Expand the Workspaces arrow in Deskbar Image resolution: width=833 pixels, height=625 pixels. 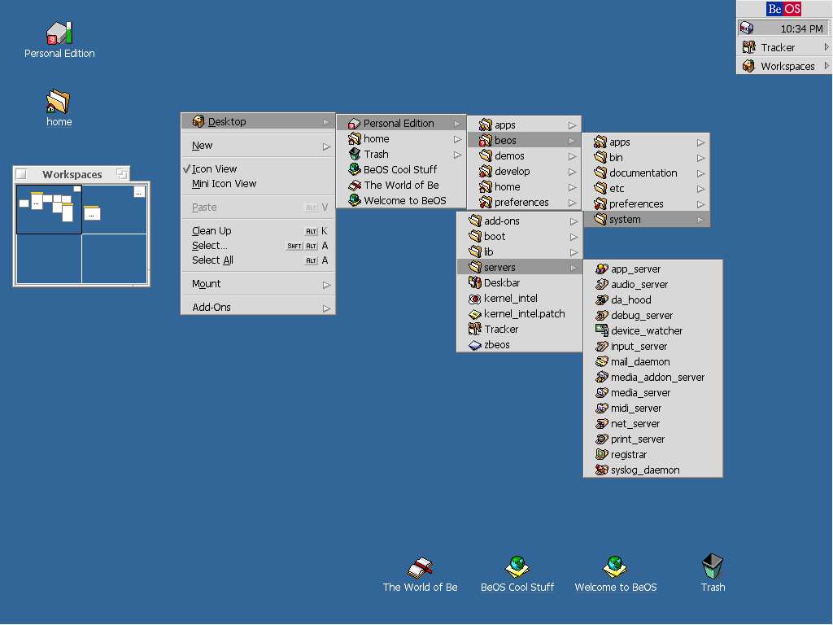[826, 66]
